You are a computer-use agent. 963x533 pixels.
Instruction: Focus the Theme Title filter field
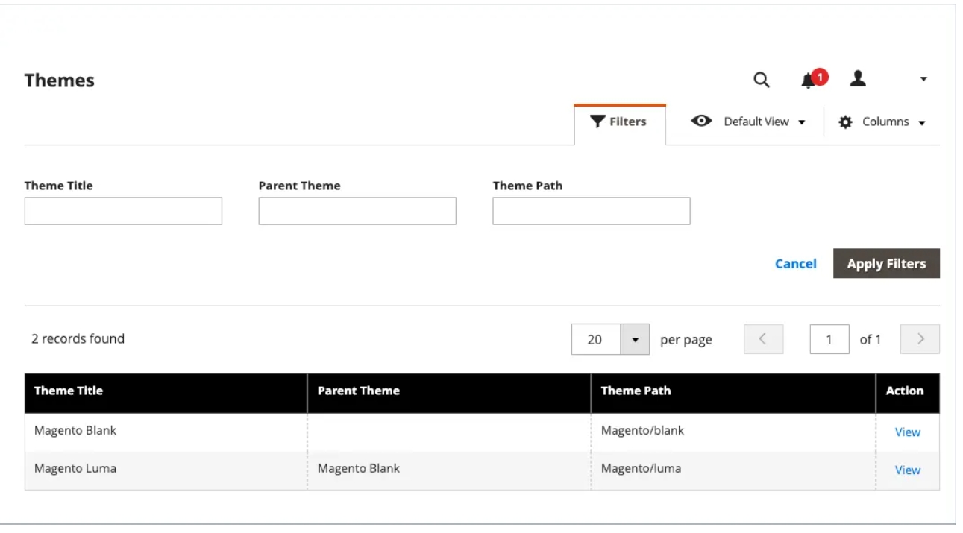click(123, 211)
